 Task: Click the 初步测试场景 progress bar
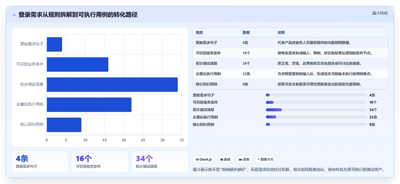316,110
